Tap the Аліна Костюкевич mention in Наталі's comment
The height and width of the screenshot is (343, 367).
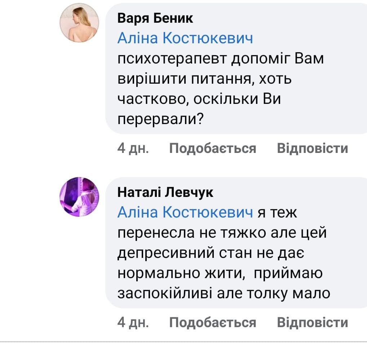click(185, 213)
